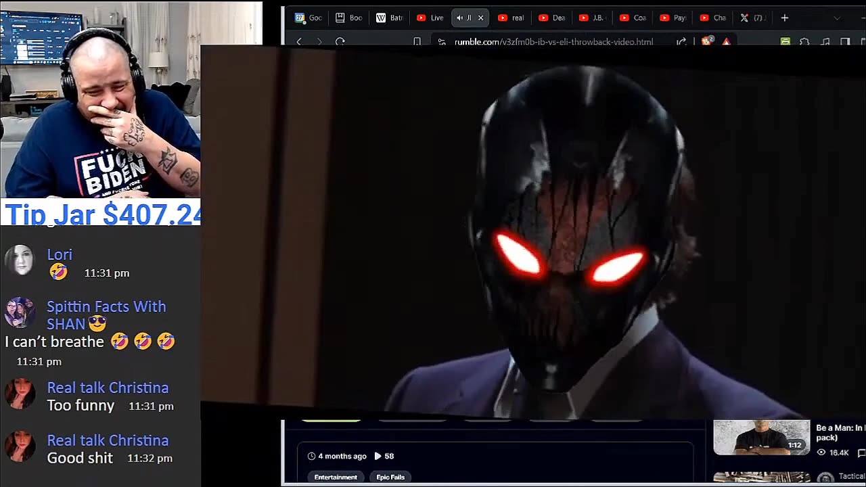Click the 'Too funny' chat message
The image size is (866, 487).
click(81, 405)
